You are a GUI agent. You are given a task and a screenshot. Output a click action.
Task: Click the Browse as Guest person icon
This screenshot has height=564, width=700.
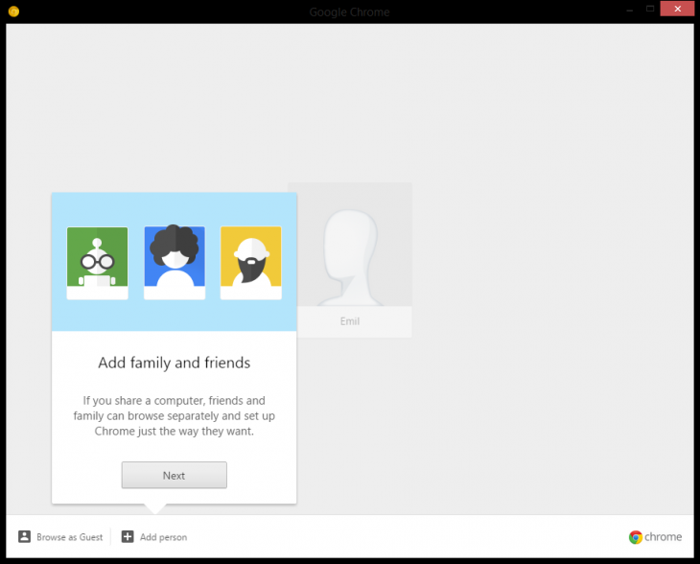pos(25,537)
